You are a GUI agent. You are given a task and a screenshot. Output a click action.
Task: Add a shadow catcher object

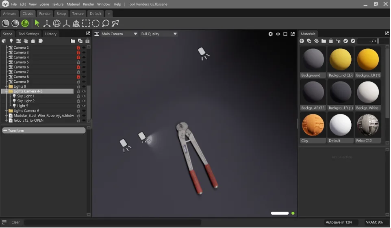[33, 41]
